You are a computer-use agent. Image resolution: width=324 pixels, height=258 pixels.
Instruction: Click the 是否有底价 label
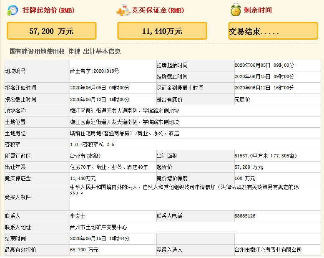coord(169,99)
